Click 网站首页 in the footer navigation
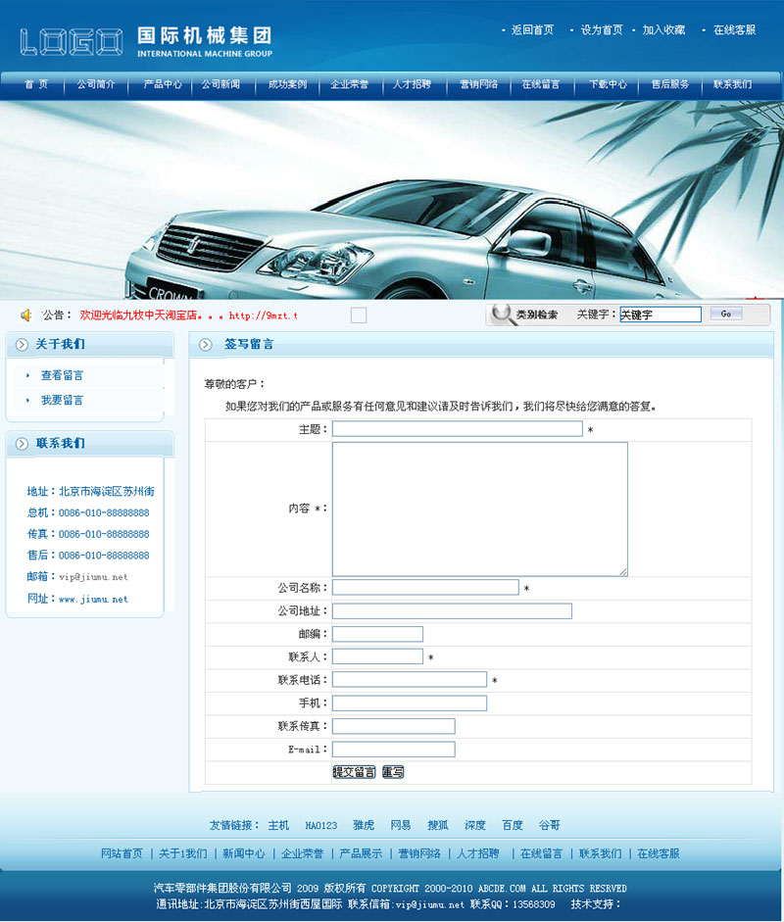The height and width of the screenshot is (922, 784). 122,853
